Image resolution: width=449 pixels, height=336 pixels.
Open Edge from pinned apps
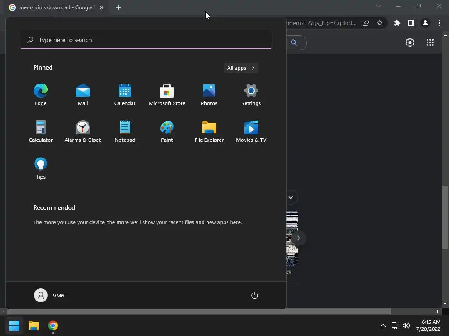coord(41,95)
